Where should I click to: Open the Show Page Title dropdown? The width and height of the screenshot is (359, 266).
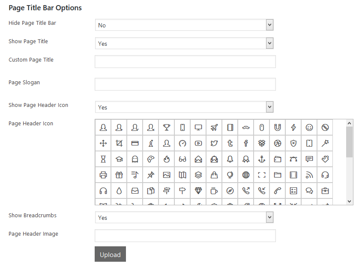click(184, 44)
